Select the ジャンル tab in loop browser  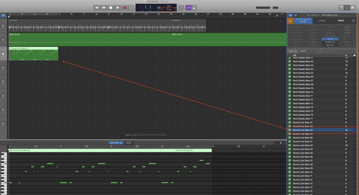point(321,21)
